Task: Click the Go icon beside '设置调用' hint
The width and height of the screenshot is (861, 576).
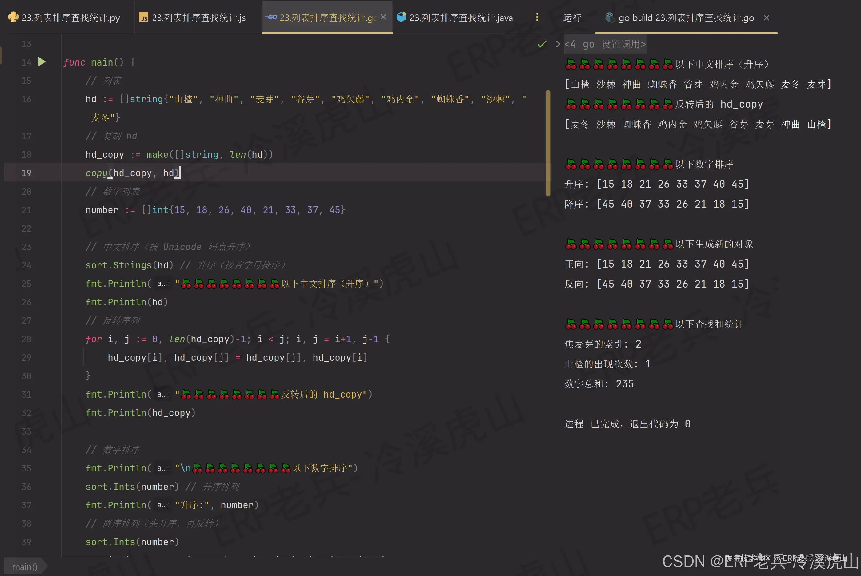Action: [x=589, y=44]
